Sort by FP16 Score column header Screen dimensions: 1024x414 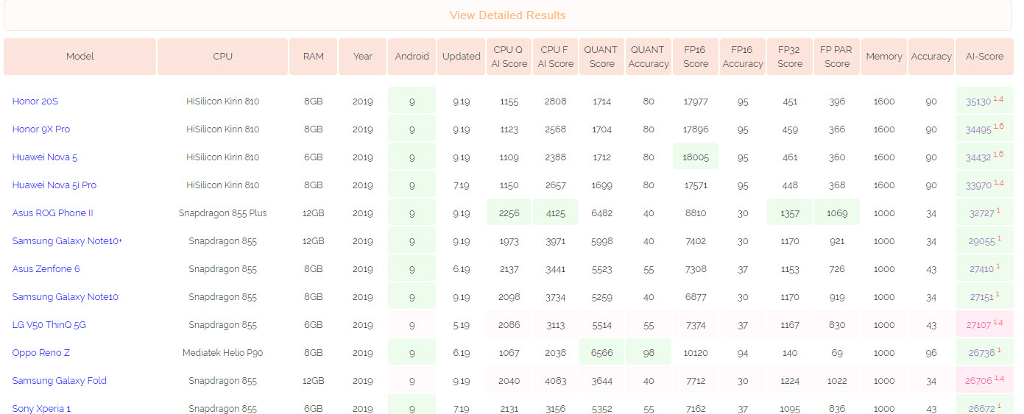click(696, 57)
